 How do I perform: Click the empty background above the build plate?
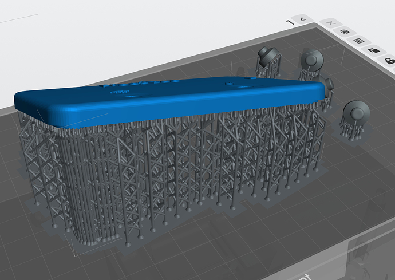[x=143, y=29]
